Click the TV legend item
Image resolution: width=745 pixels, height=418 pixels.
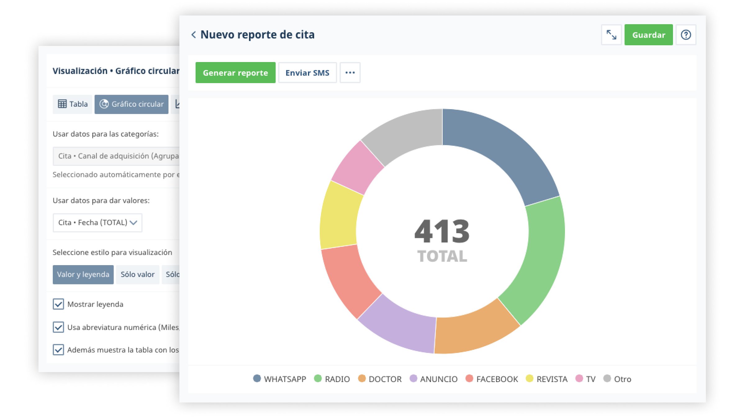(585, 379)
